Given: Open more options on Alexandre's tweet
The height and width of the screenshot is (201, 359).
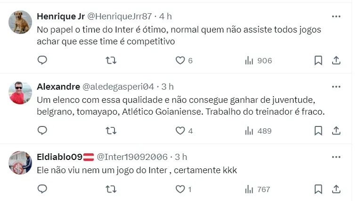Looking at the screenshot, I should [x=336, y=87].
